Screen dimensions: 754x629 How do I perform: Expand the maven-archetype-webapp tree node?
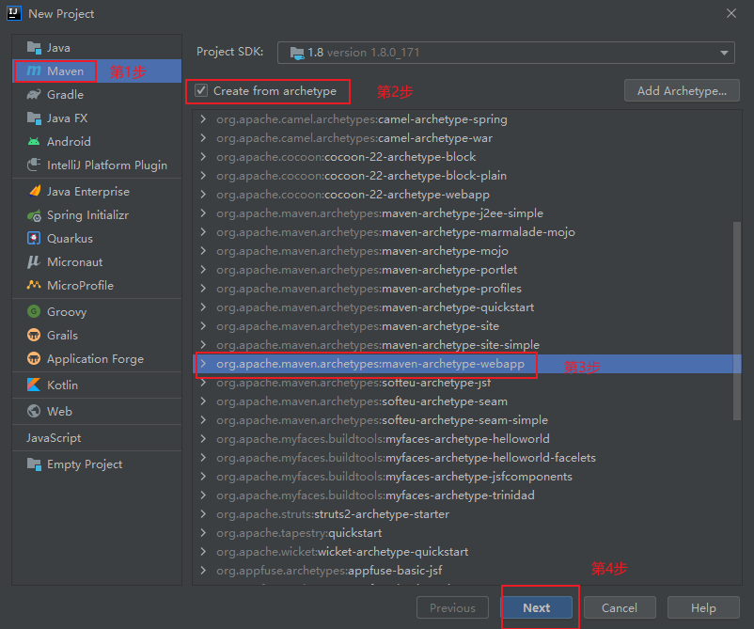pos(203,364)
